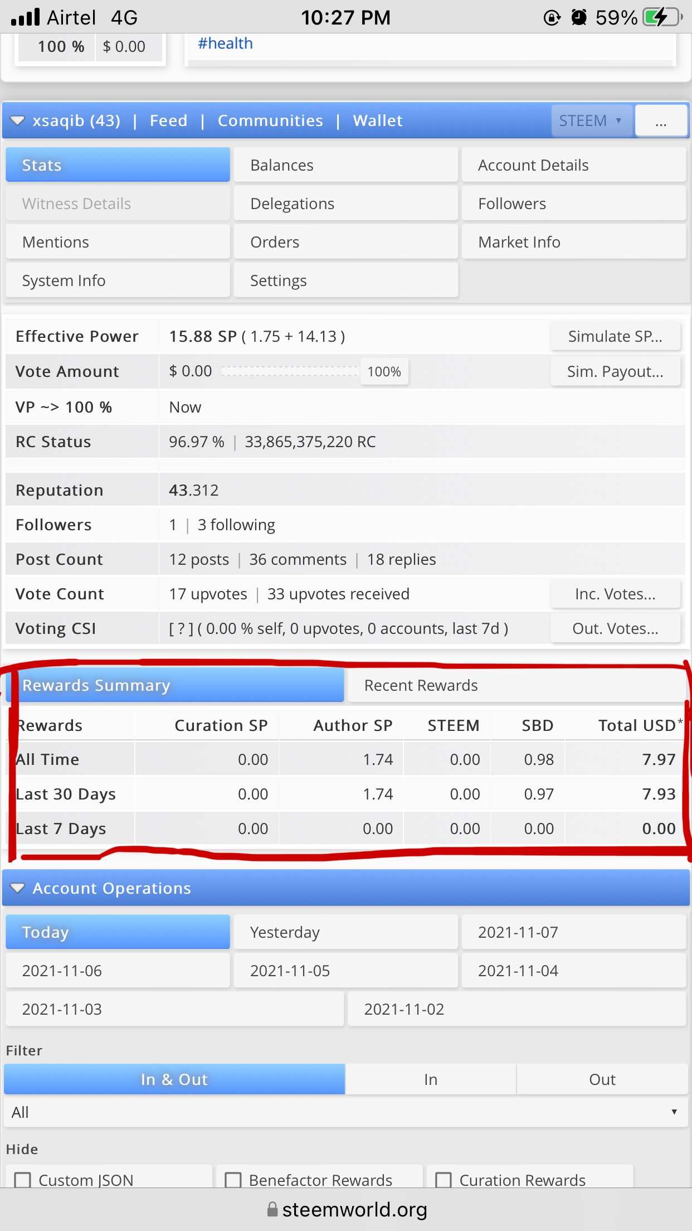Tap the rotation lock status icon
692x1231 pixels.
click(x=552, y=18)
